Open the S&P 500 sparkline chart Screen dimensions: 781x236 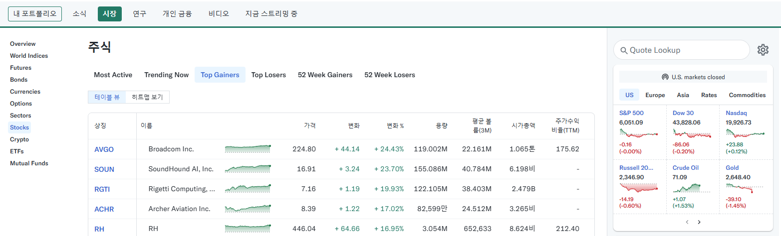click(638, 133)
